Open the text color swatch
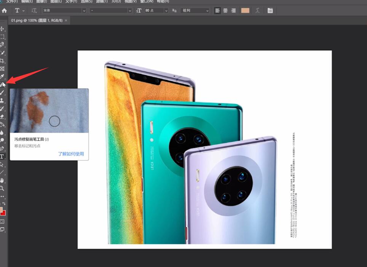This screenshot has height=267, width=367. point(245,11)
